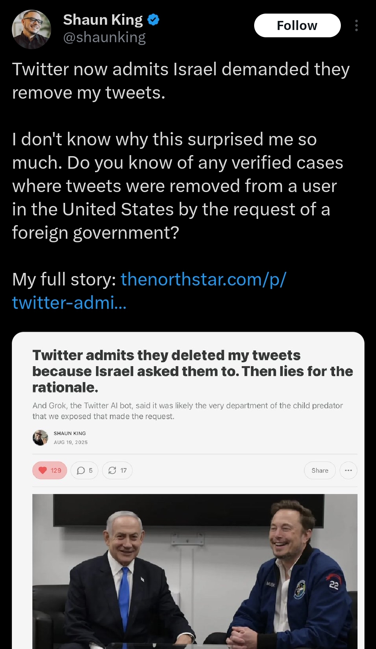Tap the Shaun King display name
376x649 pixels.
tap(103, 20)
